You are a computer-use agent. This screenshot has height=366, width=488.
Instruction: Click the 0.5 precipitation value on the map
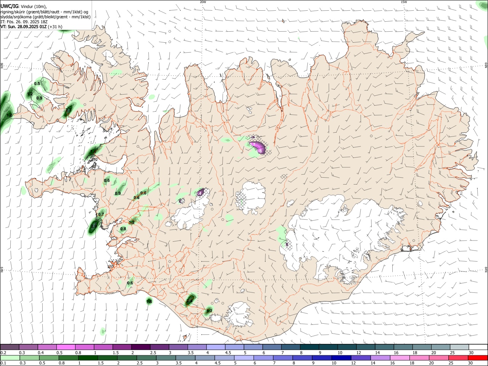tap(37, 83)
